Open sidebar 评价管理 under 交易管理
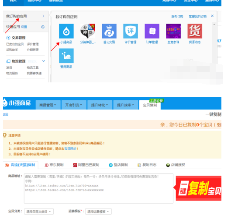Screen dimensions: 238x216 (x=33, y=44)
